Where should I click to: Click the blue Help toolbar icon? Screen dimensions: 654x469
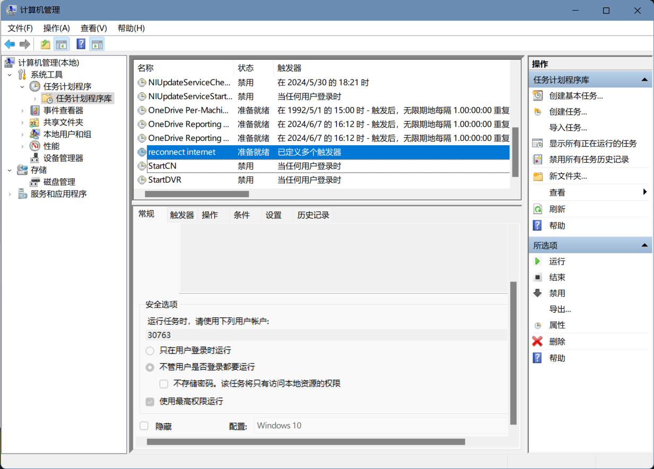[x=81, y=44]
